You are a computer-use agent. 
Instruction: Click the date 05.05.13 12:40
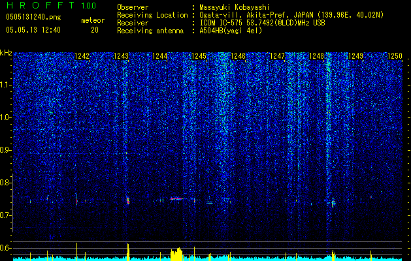[33, 30]
